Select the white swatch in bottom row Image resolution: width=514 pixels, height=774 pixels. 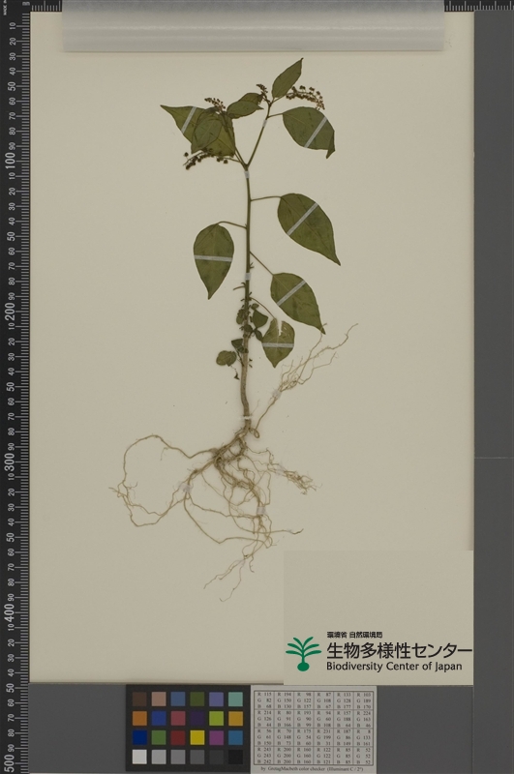tap(139, 757)
